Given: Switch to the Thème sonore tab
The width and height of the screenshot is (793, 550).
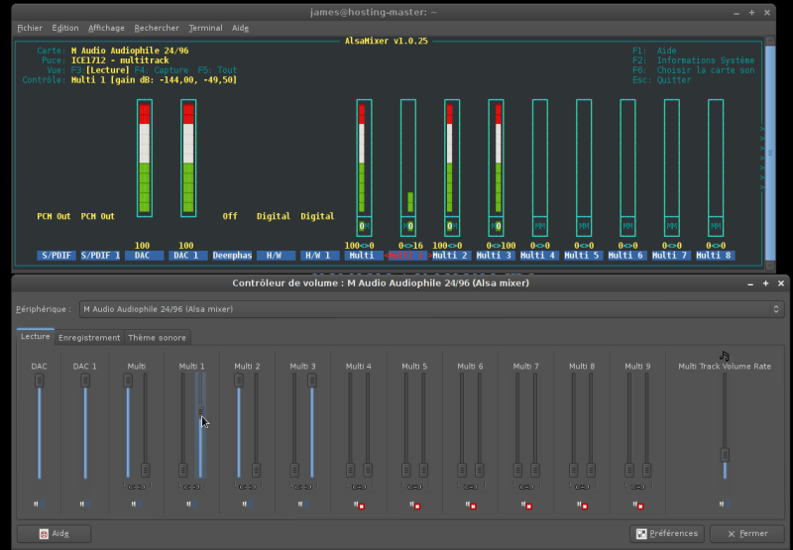Looking at the screenshot, I should click(157, 338).
